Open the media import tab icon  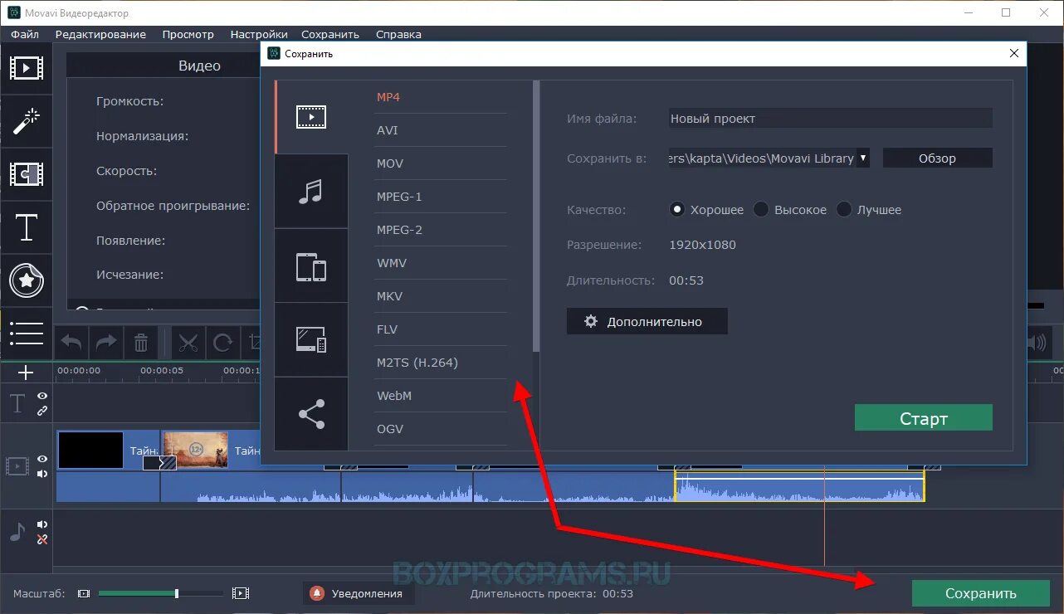tap(26, 67)
